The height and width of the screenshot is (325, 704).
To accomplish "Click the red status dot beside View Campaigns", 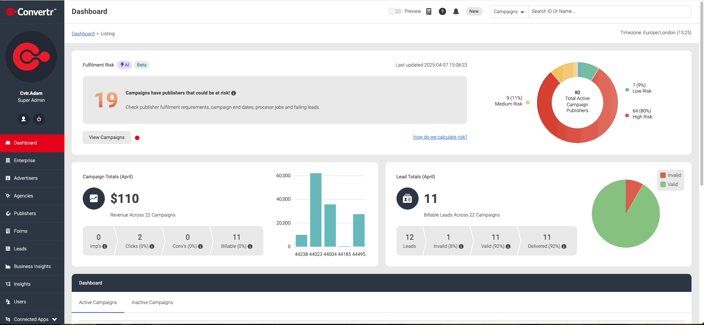I will click(137, 138).
